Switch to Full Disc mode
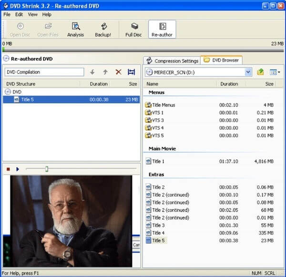Screen dimensions: 286x277 coord(133,30)
